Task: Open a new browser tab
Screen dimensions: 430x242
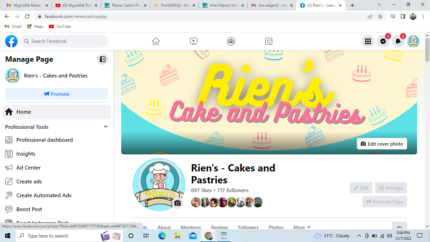Action: [x=352, y=5]
